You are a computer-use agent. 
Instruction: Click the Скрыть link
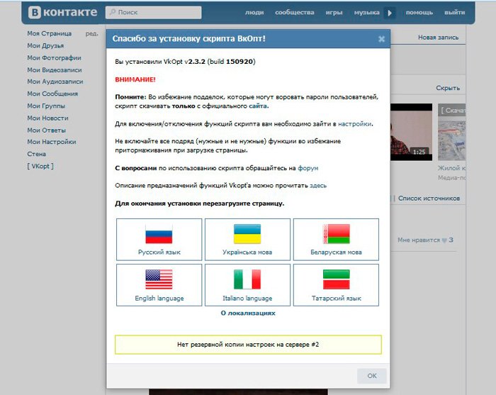point(448,88)
